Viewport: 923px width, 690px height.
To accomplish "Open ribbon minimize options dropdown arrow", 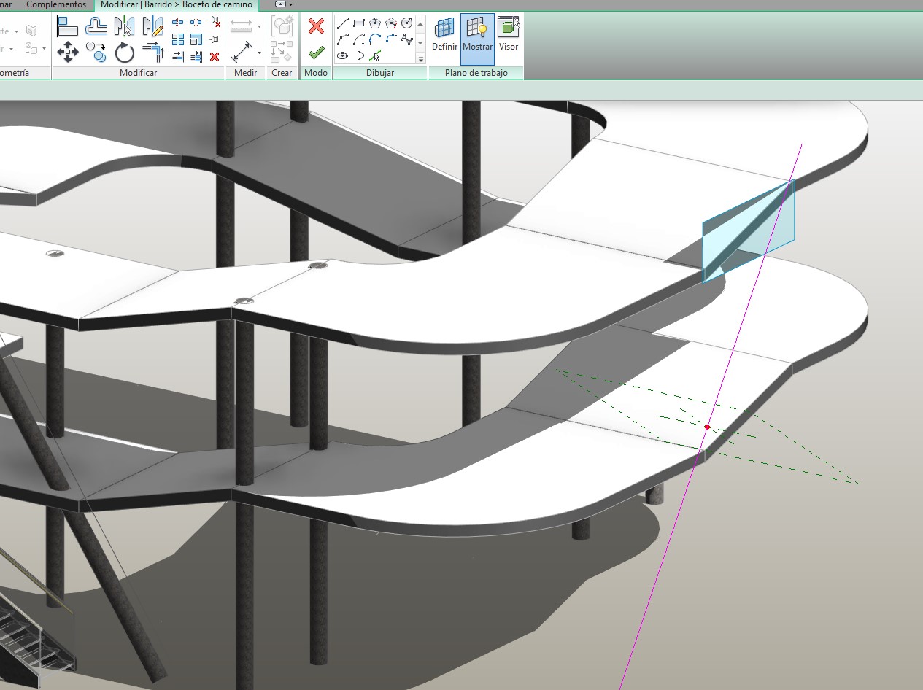I will [x=291, y=4].
